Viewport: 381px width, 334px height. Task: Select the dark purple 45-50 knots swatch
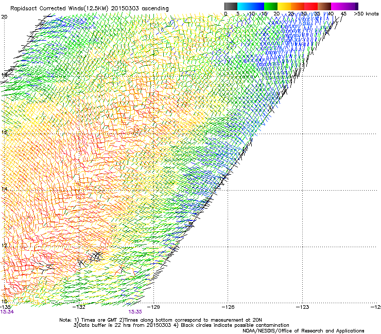[x=351, y=6]
